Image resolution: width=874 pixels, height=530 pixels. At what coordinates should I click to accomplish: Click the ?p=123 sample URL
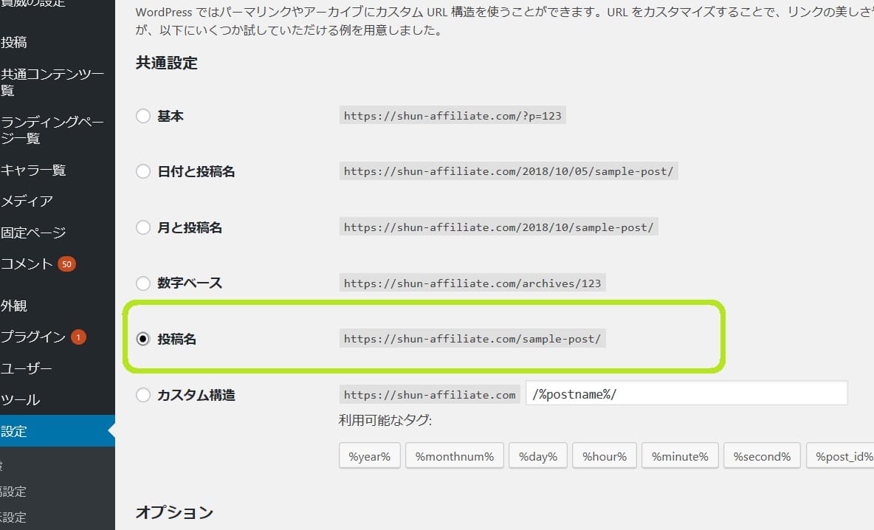click(453, 115)
